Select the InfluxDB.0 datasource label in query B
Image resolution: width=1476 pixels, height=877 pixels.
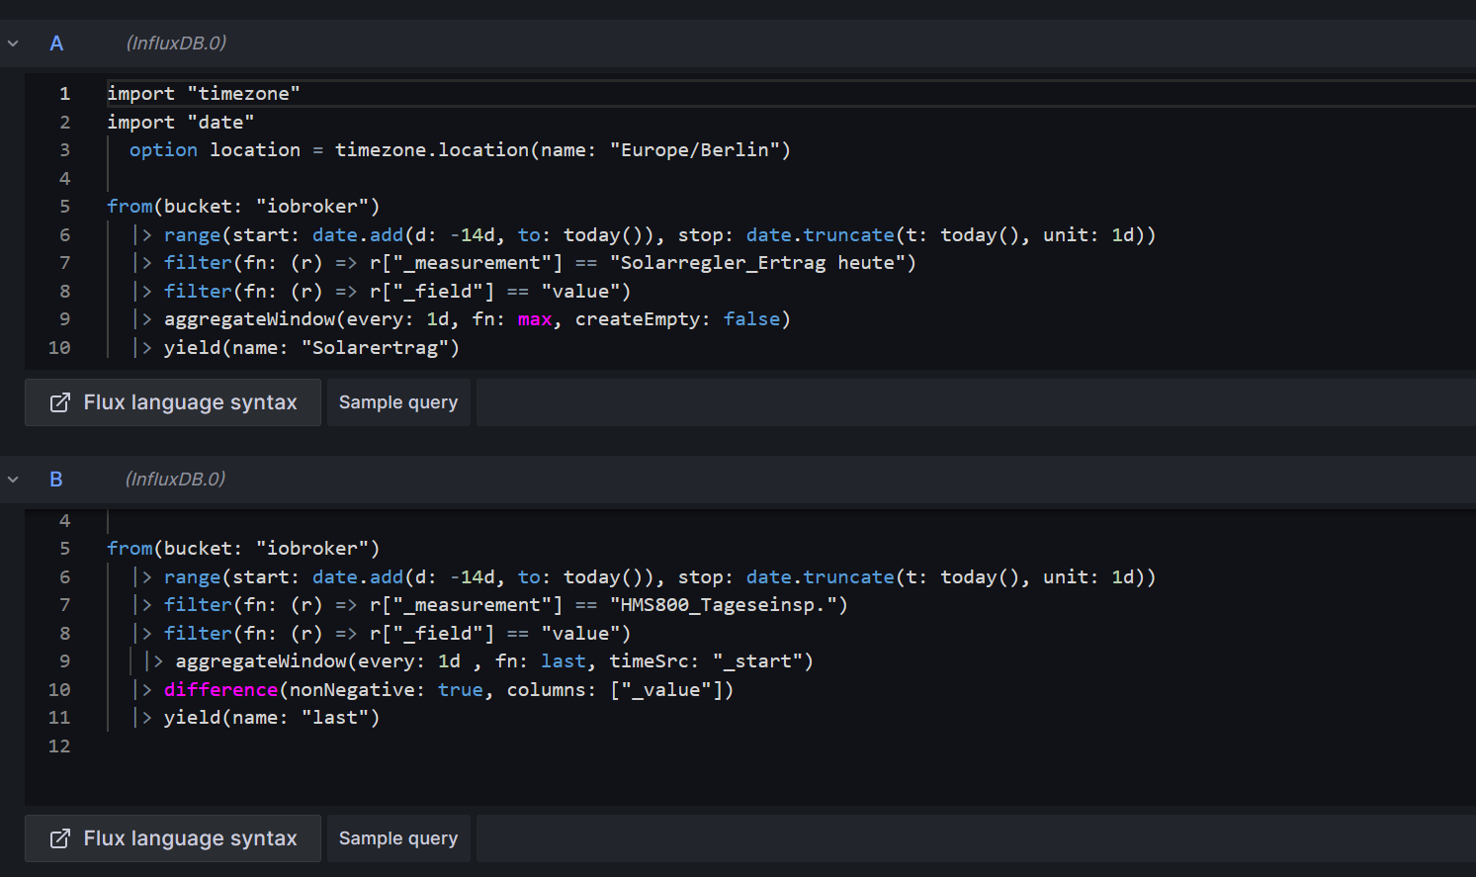[175, 480]
